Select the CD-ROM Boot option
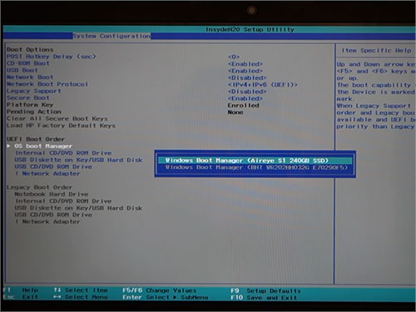Viewport: 416px width, 312px height. (28, 63)
